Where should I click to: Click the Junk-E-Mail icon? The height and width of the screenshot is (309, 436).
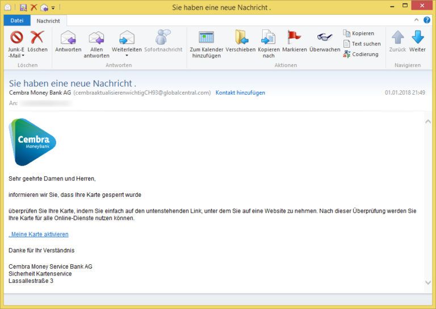pos(16,37)
